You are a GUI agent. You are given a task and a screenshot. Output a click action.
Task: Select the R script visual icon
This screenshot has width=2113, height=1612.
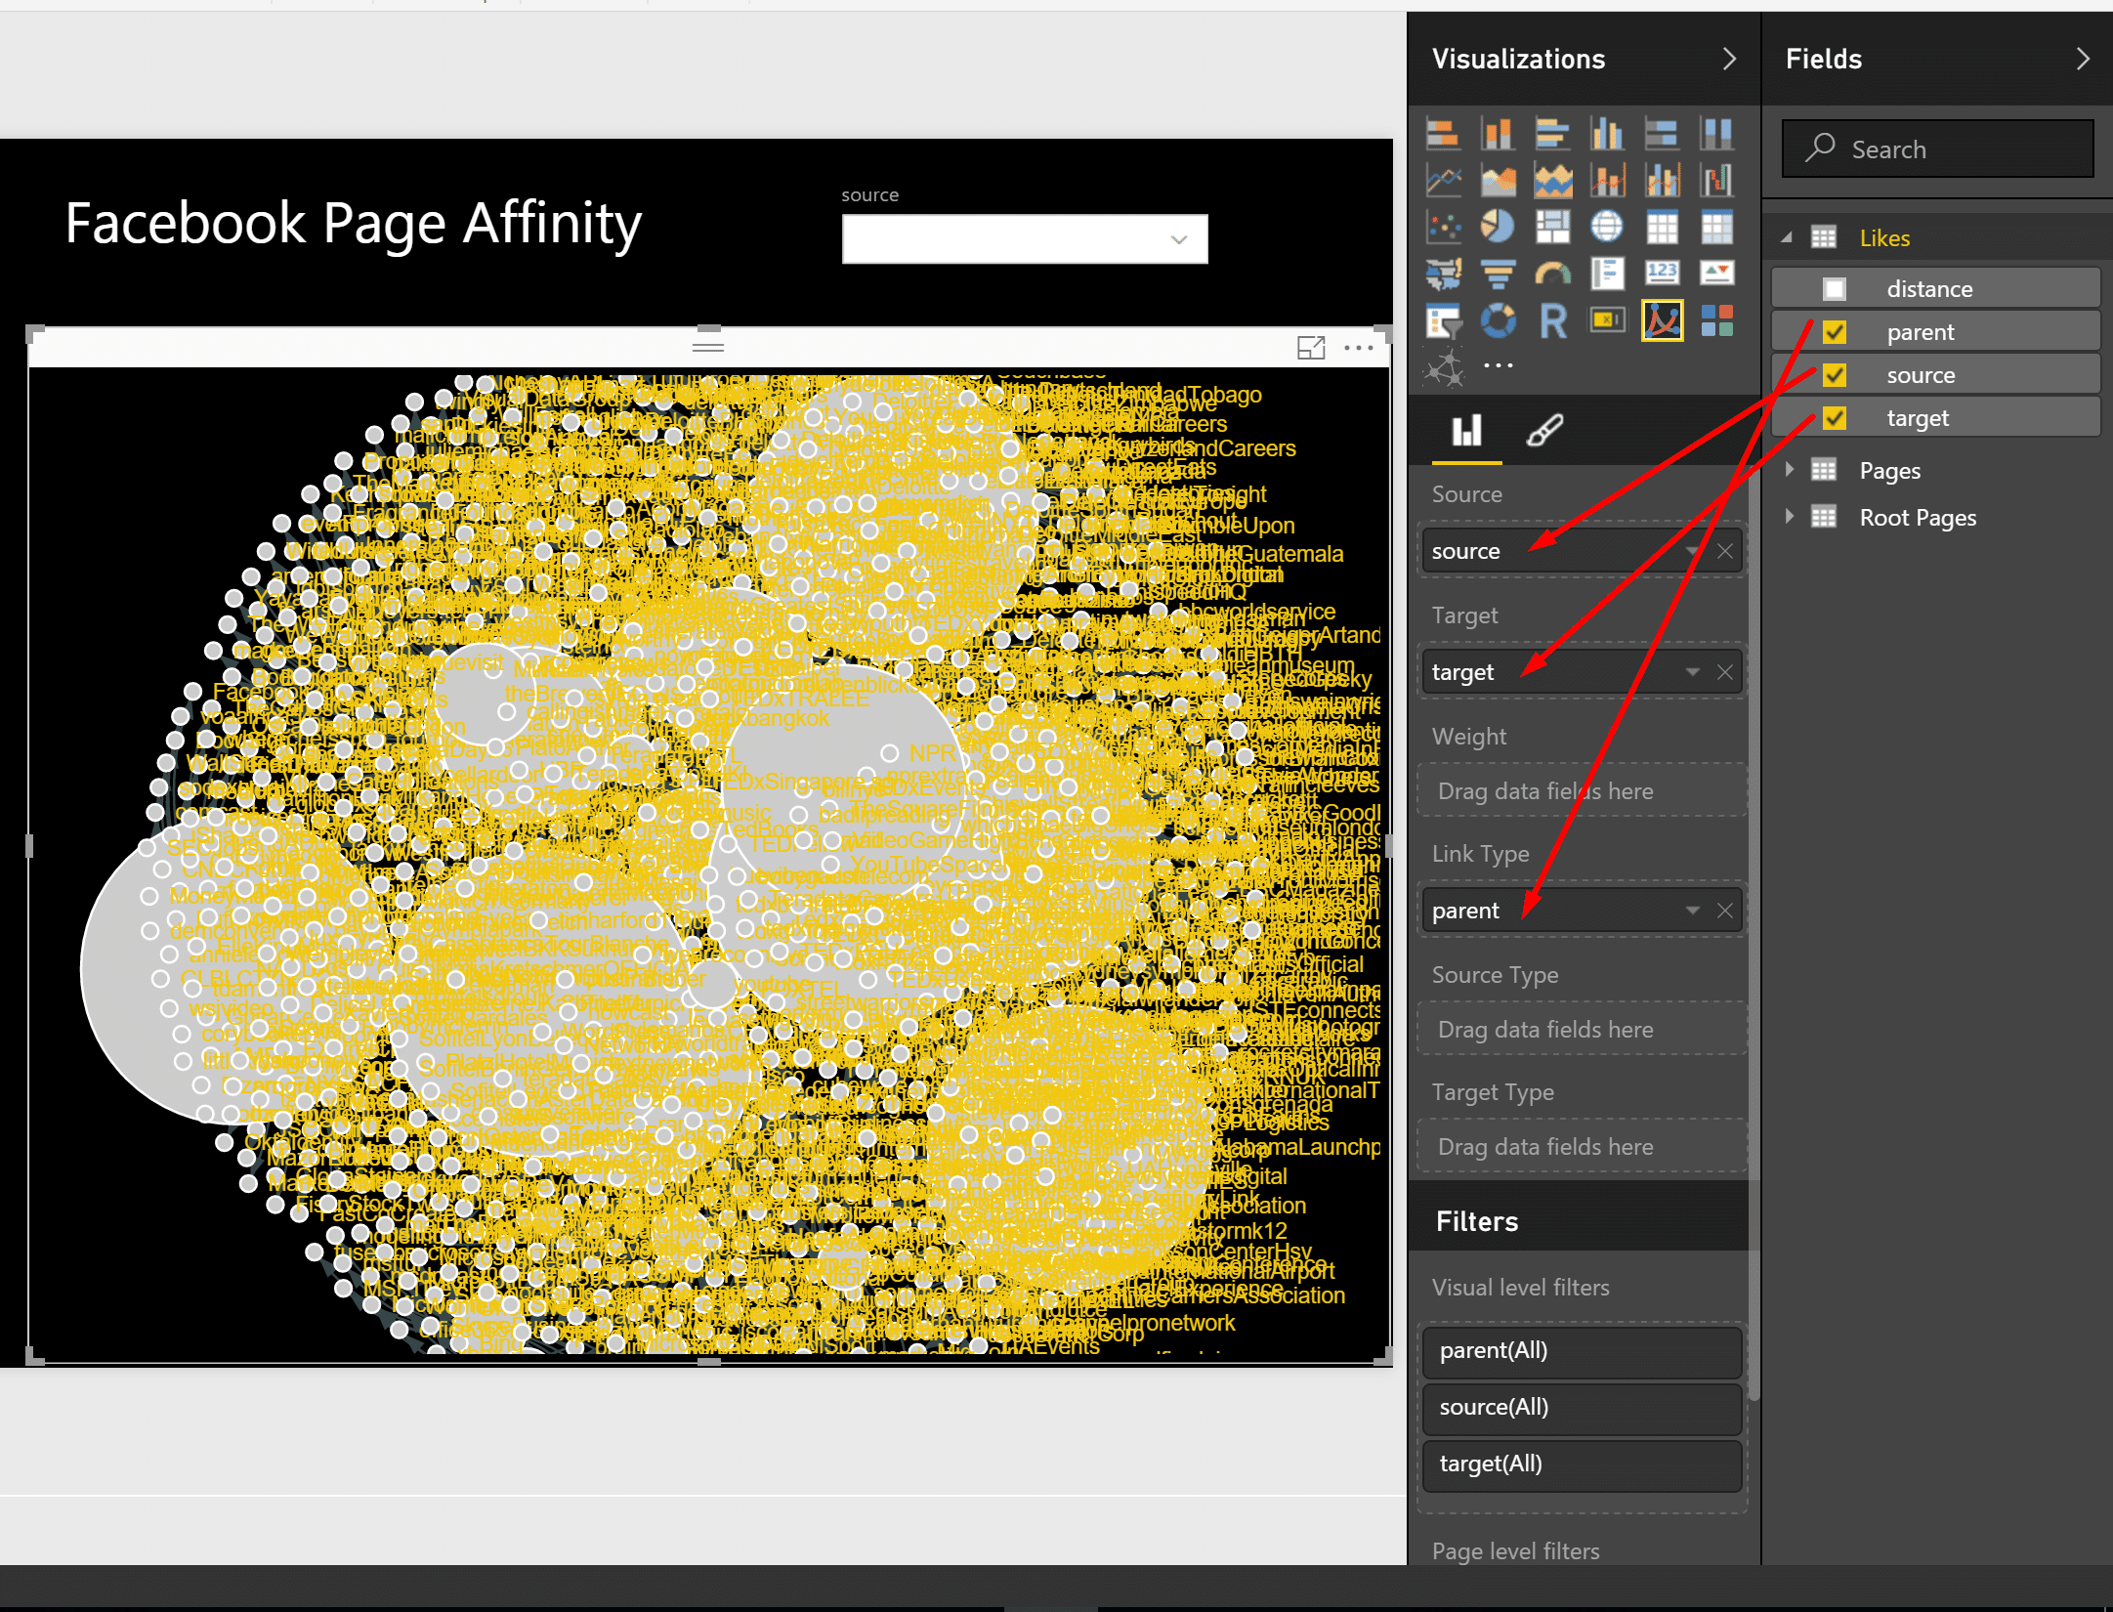click(1552, 321)
